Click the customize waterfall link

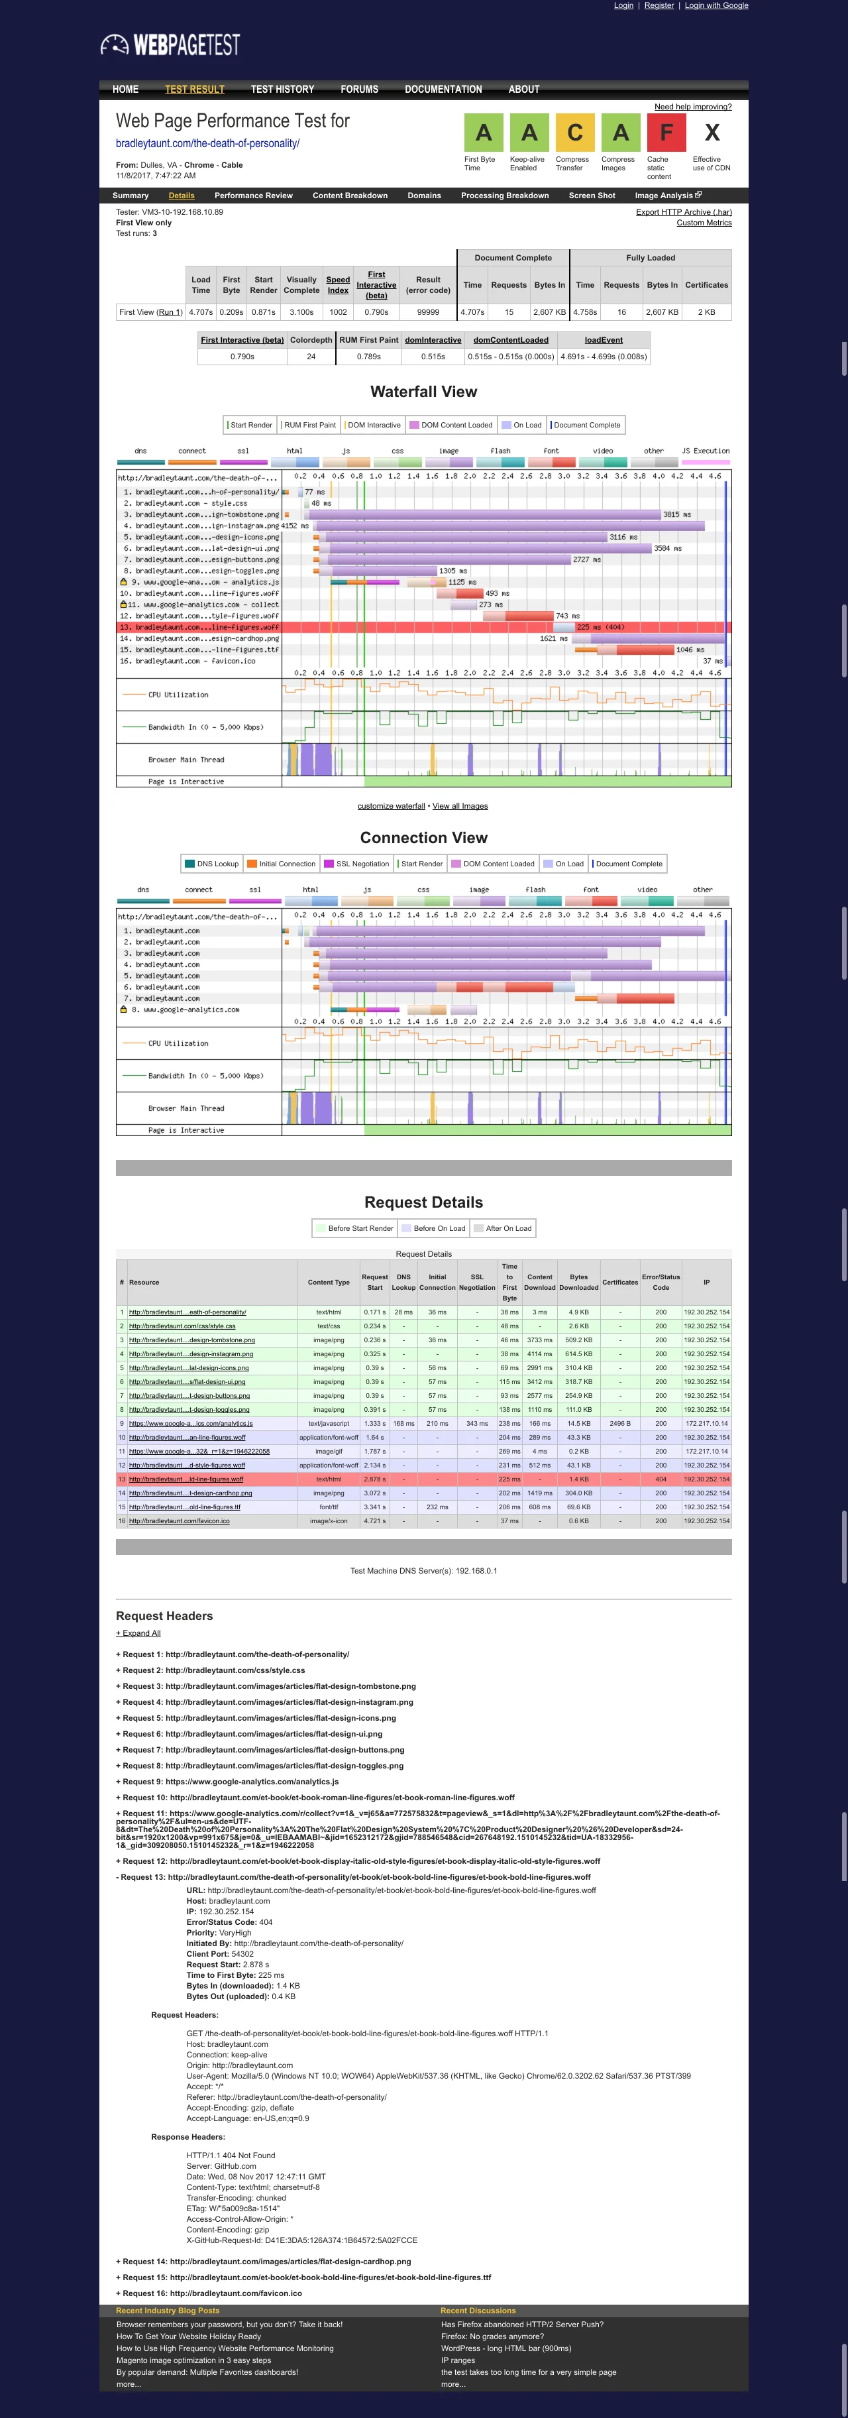[391, 806]
